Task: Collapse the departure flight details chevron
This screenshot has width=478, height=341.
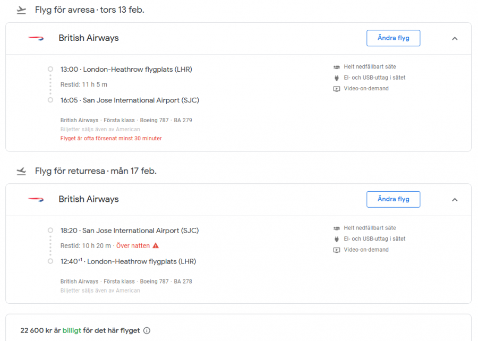Action: pos(455,38)
